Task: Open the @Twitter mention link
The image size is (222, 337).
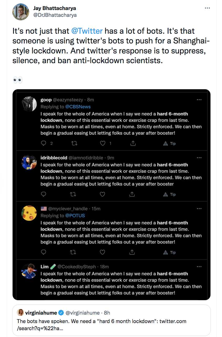Action: pyautogui.click(x=87, y=31)
